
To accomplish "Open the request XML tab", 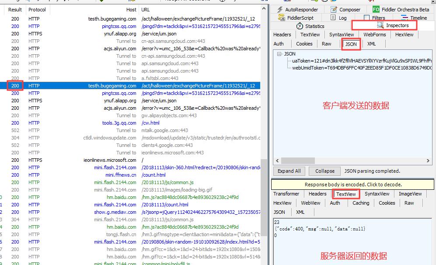I will point(371,44).
